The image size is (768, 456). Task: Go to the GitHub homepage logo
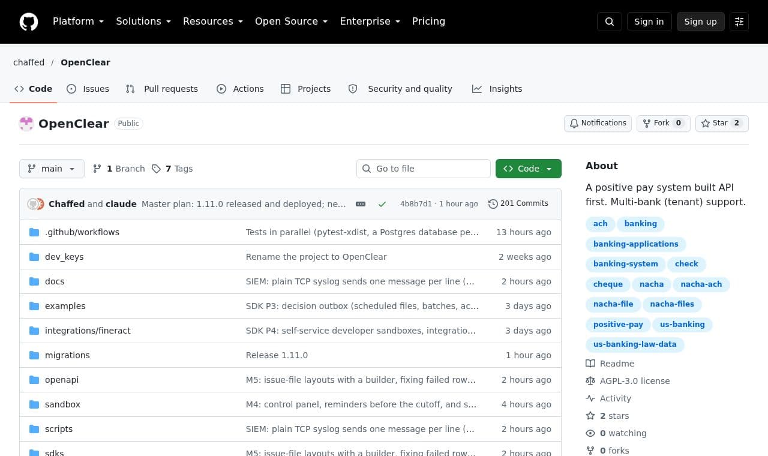click(x=29, y=22)
